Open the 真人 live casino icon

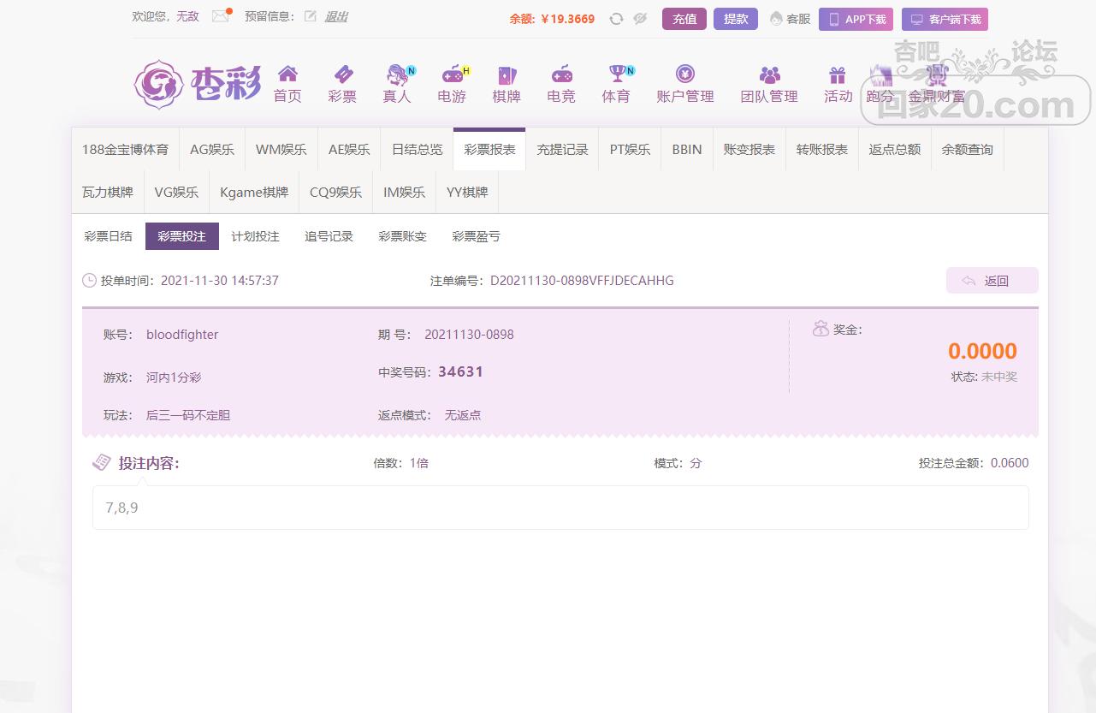397,74
